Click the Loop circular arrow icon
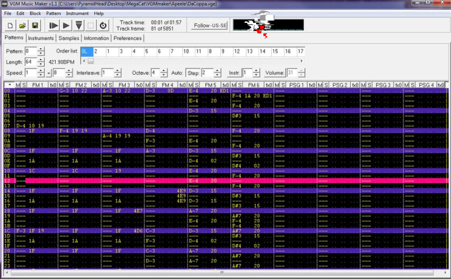This screenshot has height=279, width=451. 104,26
